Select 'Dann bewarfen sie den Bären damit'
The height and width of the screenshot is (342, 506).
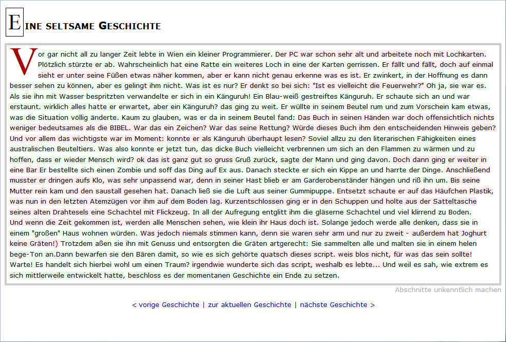point(157,255)
